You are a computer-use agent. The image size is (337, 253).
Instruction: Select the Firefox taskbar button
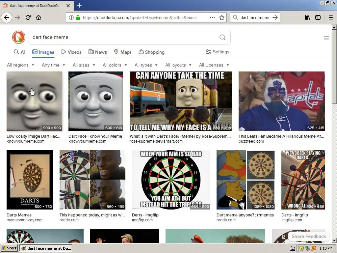(46, 248)
